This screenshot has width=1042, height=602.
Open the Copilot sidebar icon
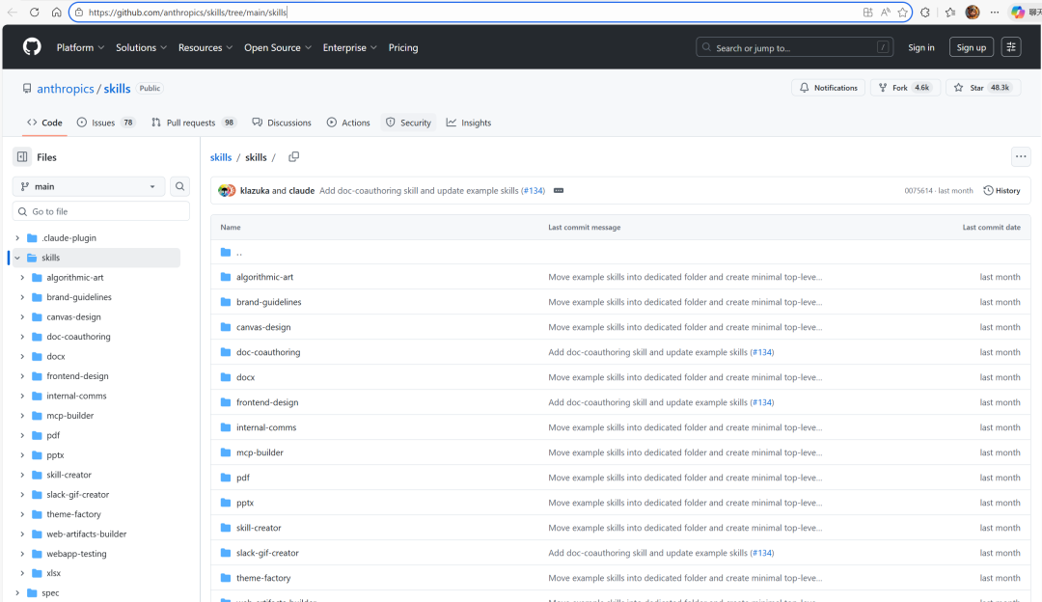[x=1018, y=12]
